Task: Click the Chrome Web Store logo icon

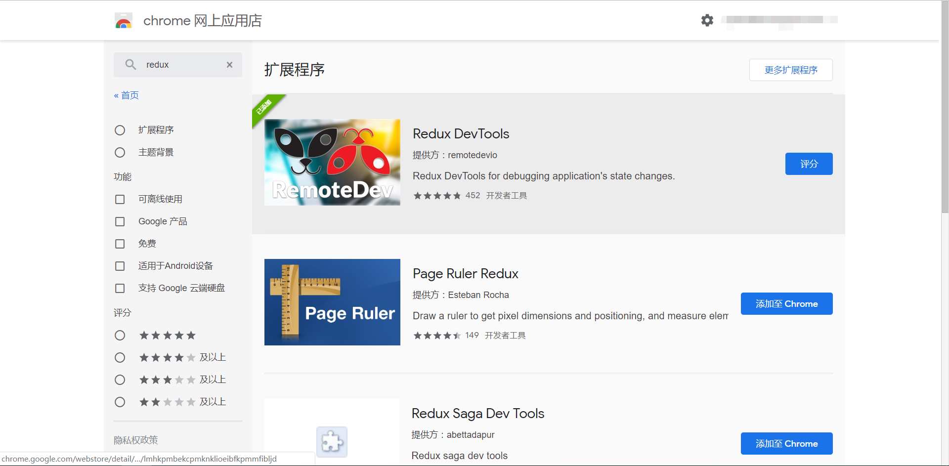Action: [124, 21]
